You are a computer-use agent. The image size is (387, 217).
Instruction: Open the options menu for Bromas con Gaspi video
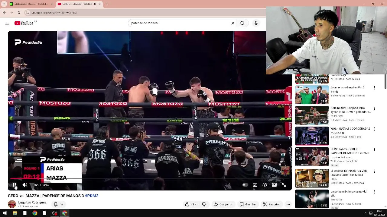click(x=374, y=88)
